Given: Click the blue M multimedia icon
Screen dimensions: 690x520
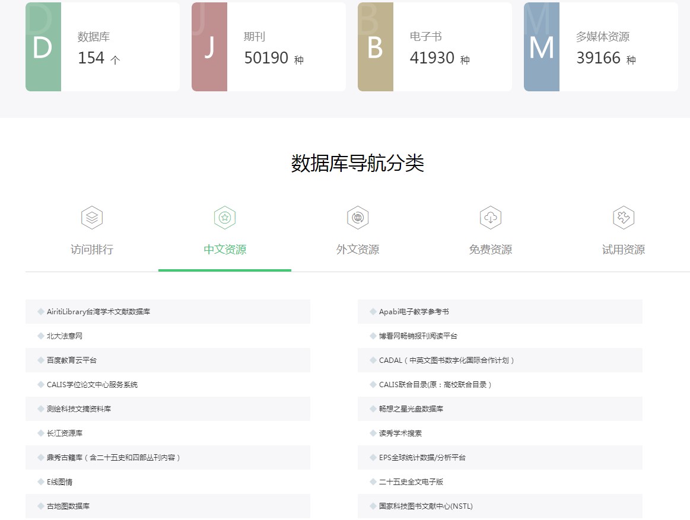Looking at the screenshot, I should pos(541,47).
